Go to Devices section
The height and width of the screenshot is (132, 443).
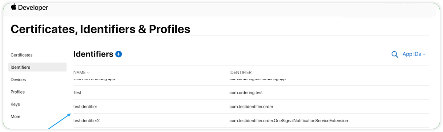click(18, 80)
